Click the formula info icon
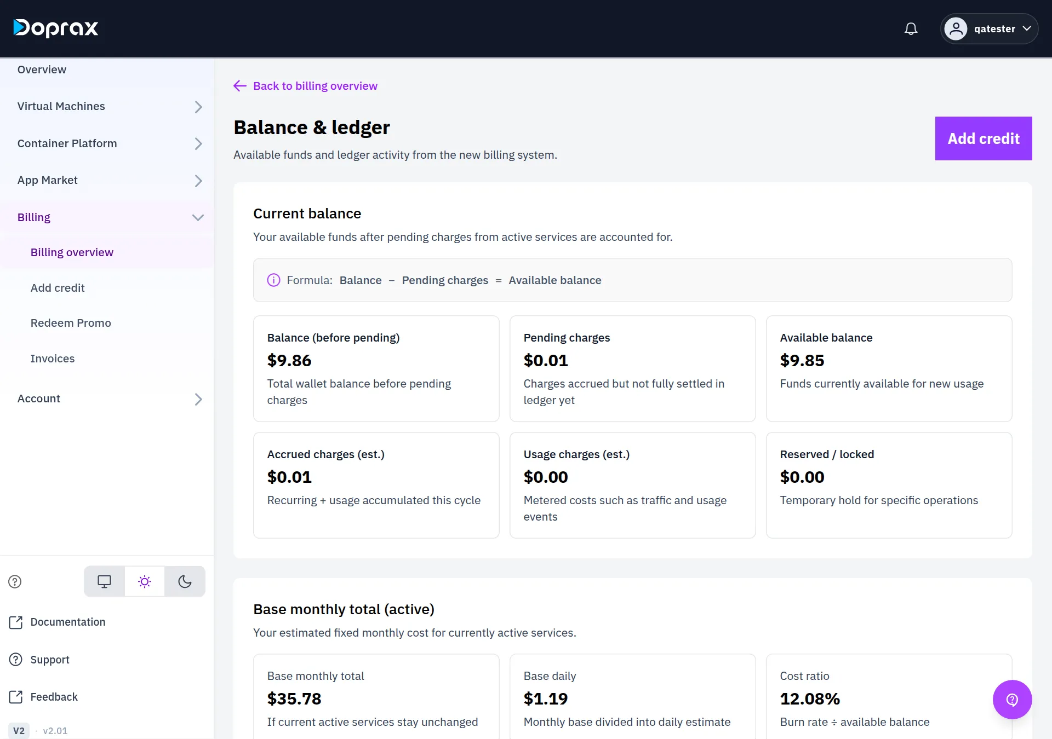 point(273,280)
